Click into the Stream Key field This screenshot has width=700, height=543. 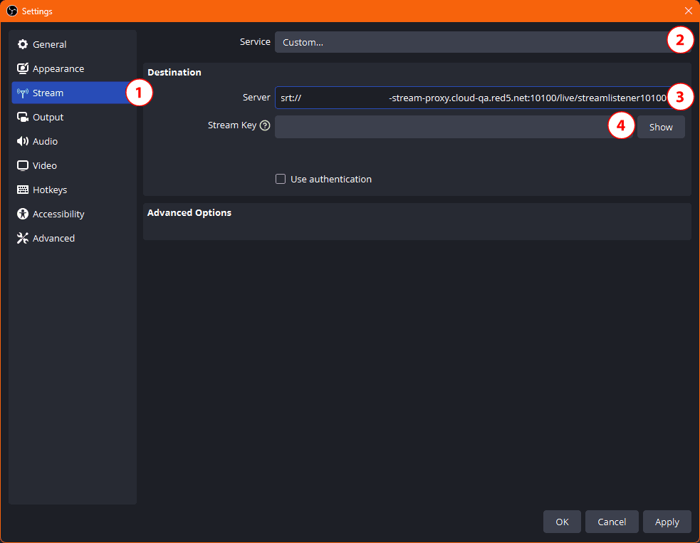(x=454, y=127)
